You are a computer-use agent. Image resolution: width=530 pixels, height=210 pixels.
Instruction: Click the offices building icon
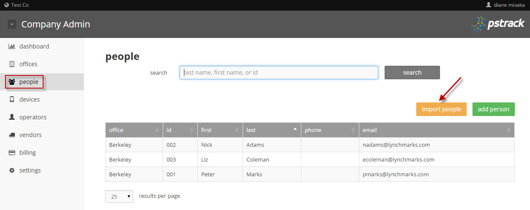(12, 64)
